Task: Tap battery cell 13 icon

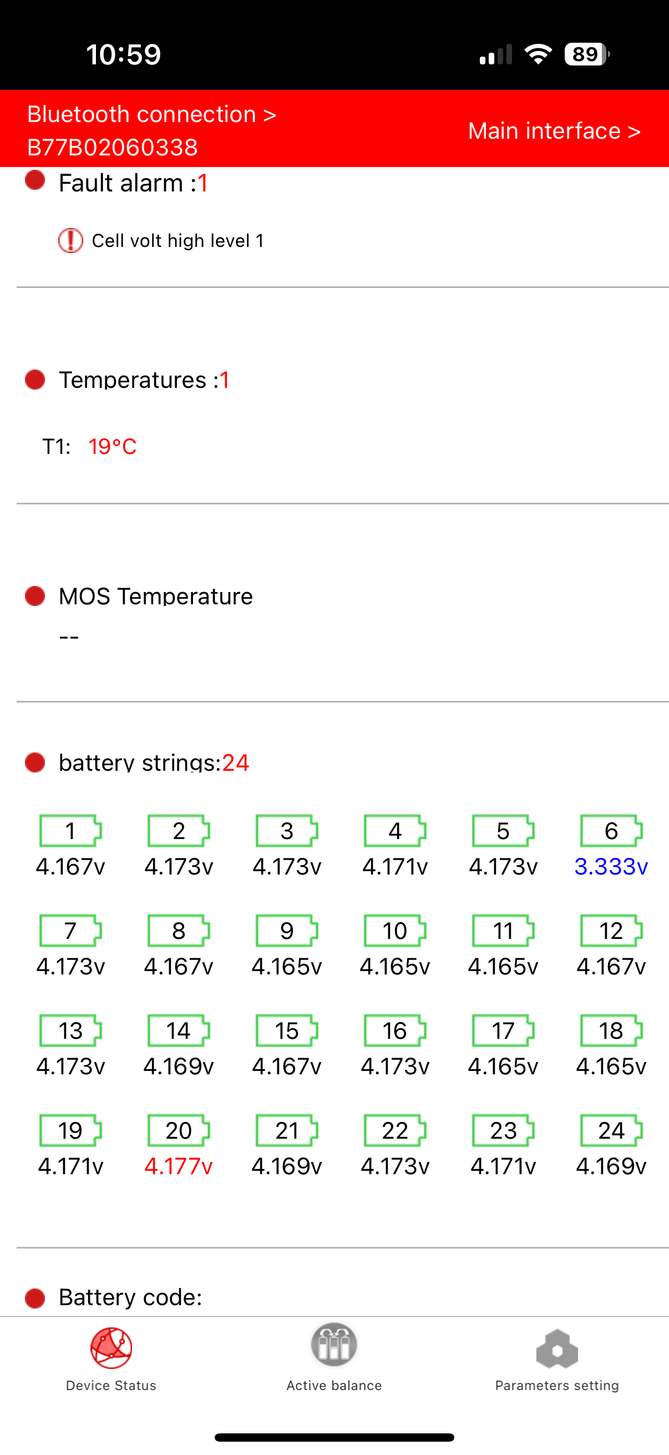Action: pyautogui.click(x=70, y=1031)
